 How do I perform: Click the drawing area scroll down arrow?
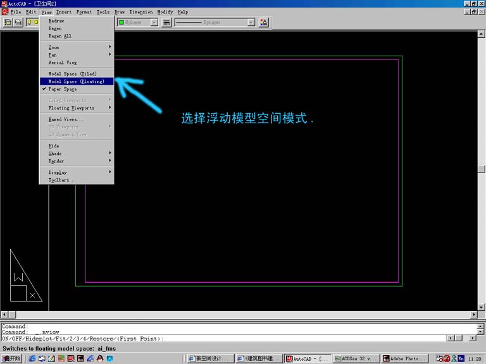tap(482, 307)
